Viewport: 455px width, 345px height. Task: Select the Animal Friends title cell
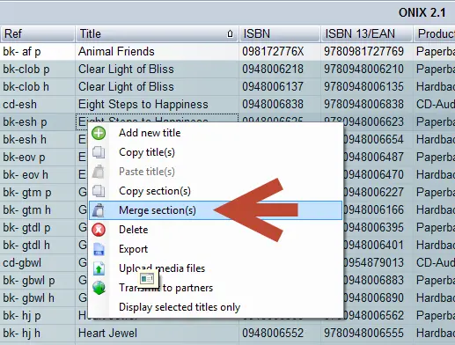tap(157, 52)
